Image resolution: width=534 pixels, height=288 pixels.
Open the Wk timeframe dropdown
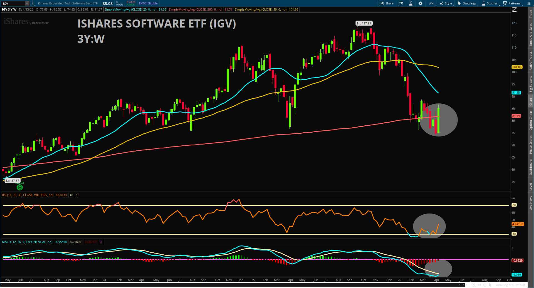pyautogui.click(x=431, y=3)
